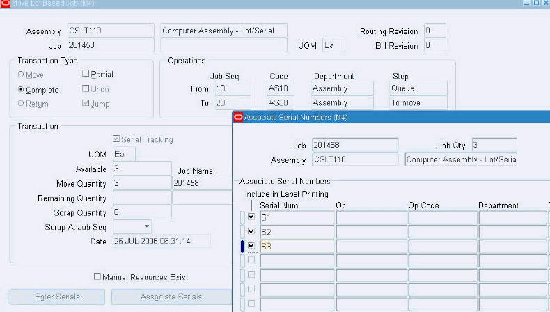Click the From Code field AS10
The width and height of the screenshot is (550, 312).
[281, 88]
